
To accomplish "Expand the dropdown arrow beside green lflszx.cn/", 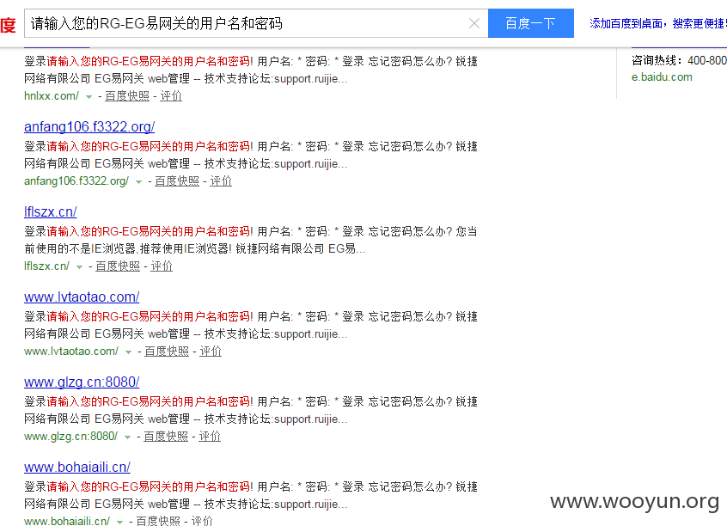I will (79, 266).
